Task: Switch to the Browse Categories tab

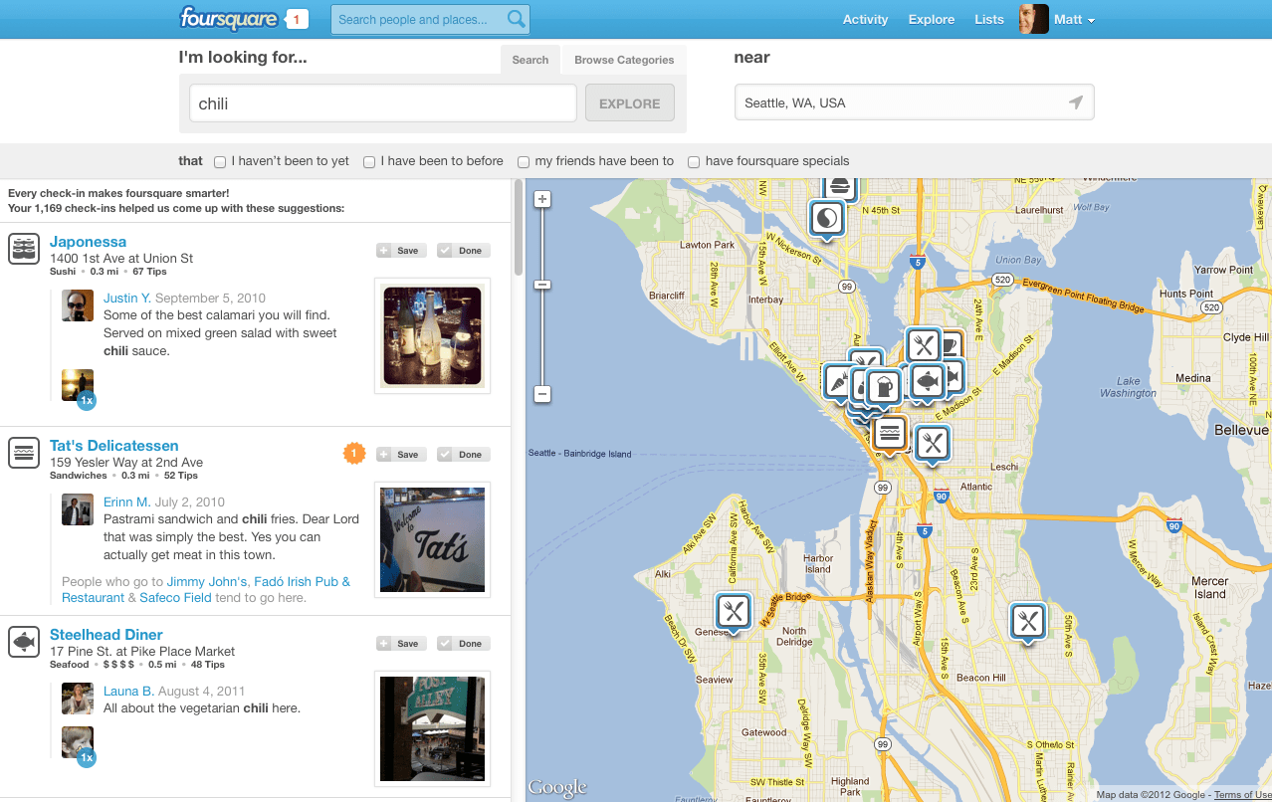Action: click(623, 60)
